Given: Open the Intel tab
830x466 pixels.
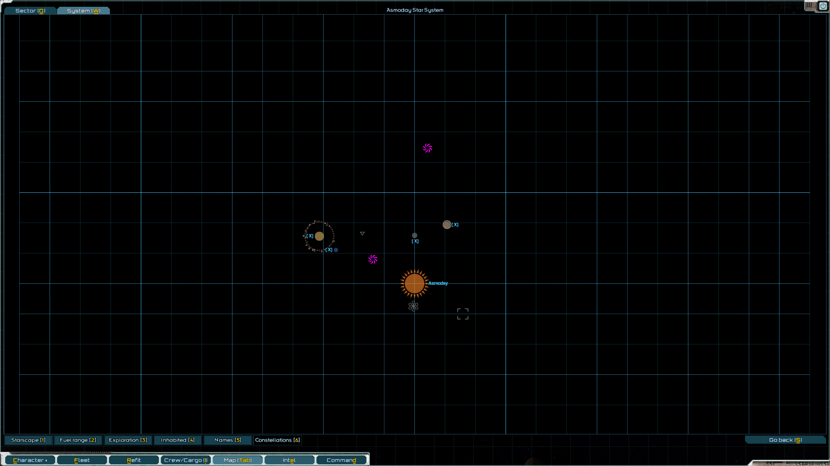Looking at the screenshot, I should point(289,460).
